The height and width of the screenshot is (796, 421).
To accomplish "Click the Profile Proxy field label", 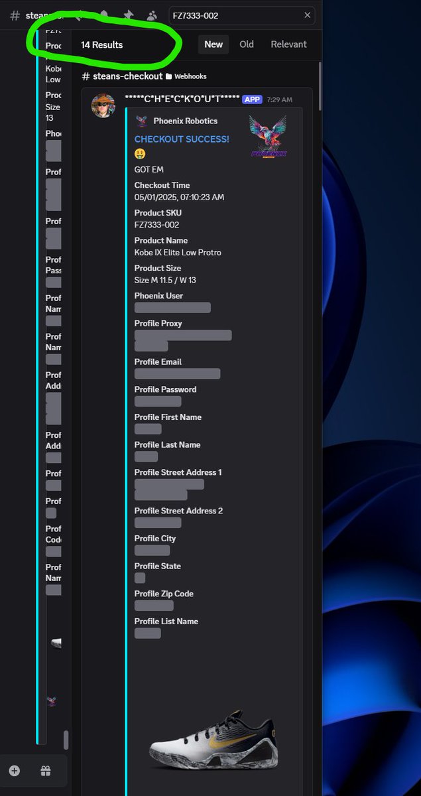I will [158, 324].
